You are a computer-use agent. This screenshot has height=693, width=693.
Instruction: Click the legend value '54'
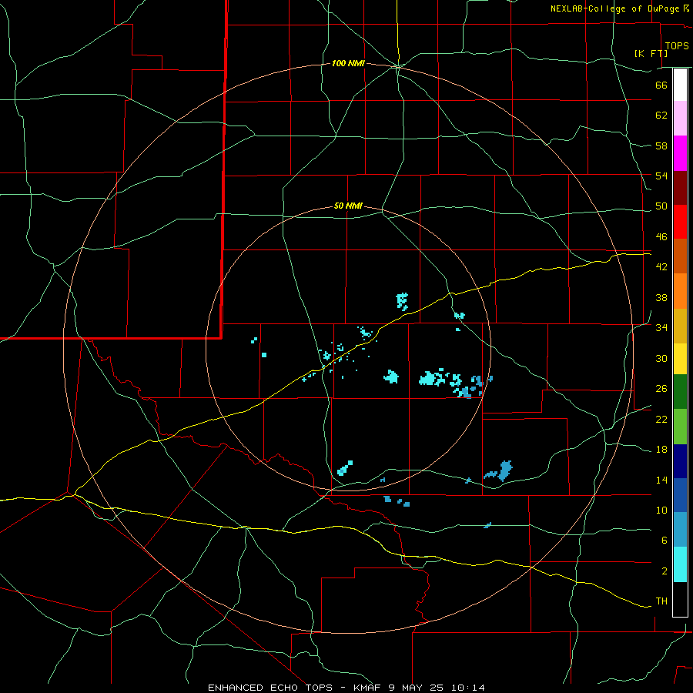coord(661,176)
